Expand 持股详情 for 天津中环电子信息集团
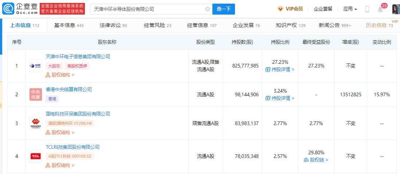Screen dimensions: 400x174 (x=280, y=69)
